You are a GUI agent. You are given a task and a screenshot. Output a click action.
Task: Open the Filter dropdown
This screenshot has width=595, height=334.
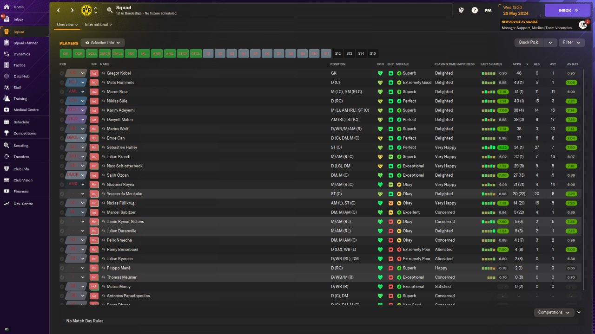571,42
